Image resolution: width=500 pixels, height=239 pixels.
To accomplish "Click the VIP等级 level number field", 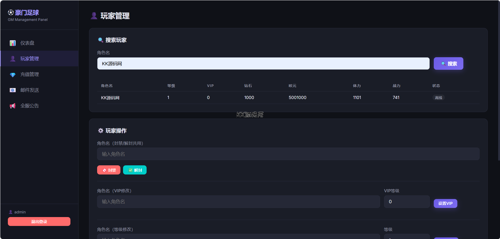I will 407,202.
